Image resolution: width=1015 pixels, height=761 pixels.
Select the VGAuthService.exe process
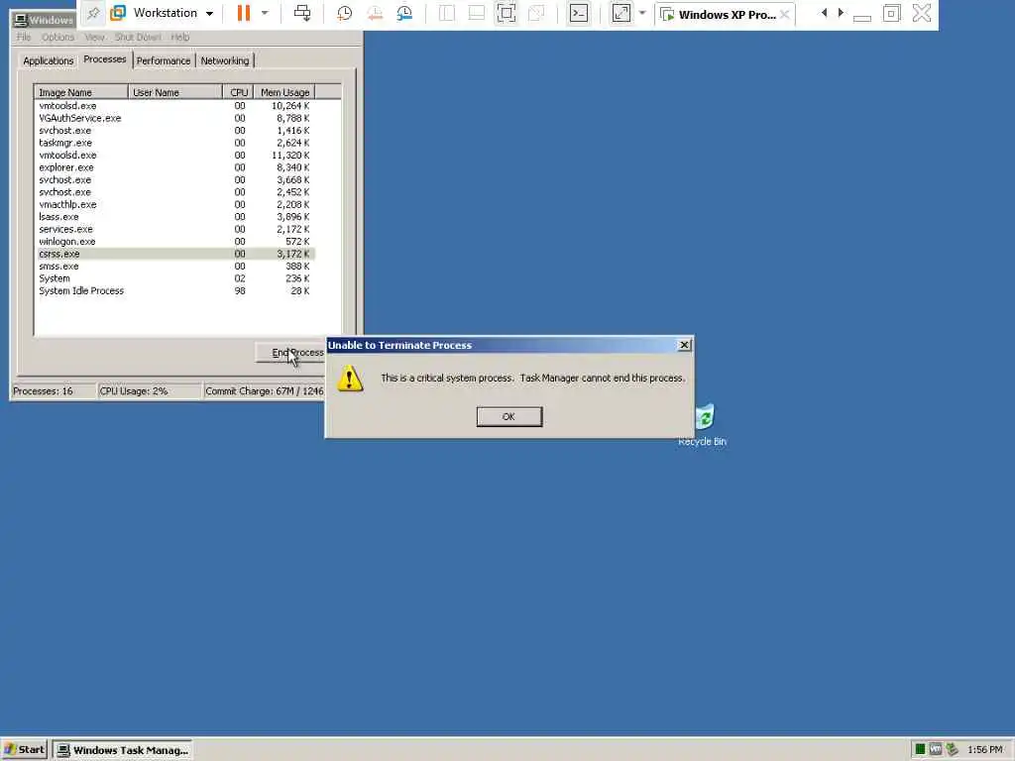pyautogui.click(x=174, y=119)
